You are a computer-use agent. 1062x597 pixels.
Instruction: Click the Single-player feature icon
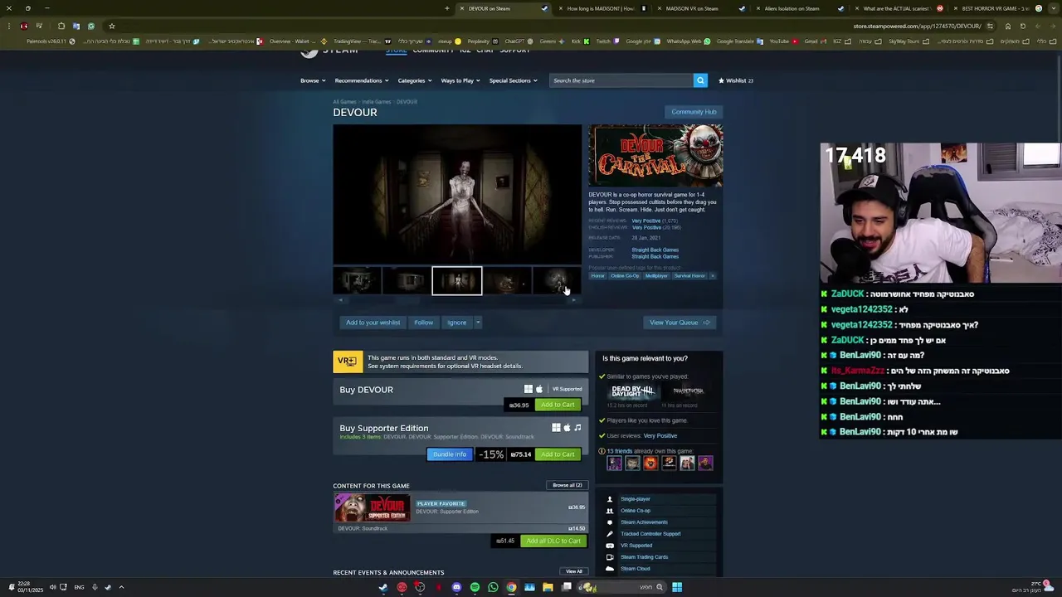610,499
